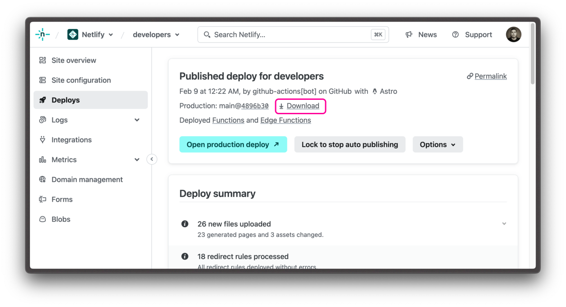Expand the Metrics submenu chevron

137,160
